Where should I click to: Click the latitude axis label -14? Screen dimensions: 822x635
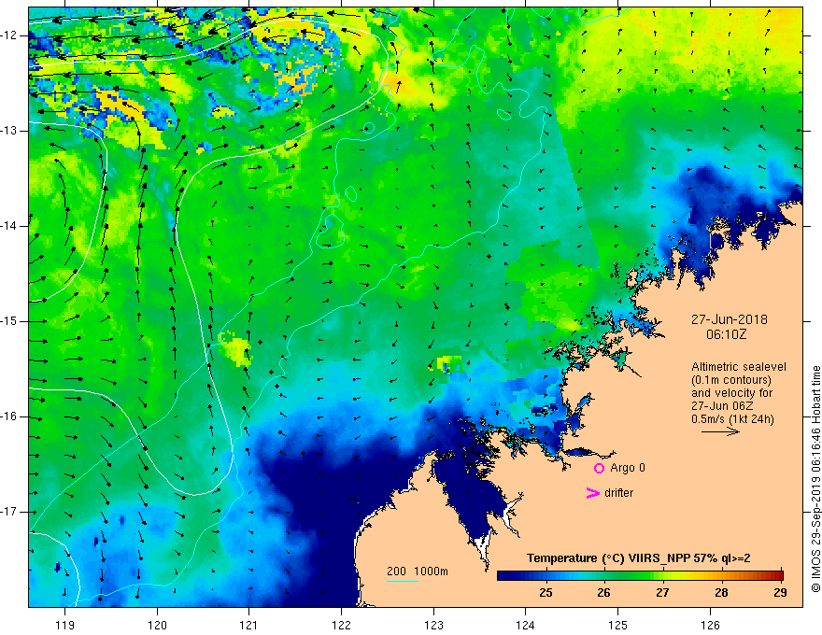click(9, 226)
